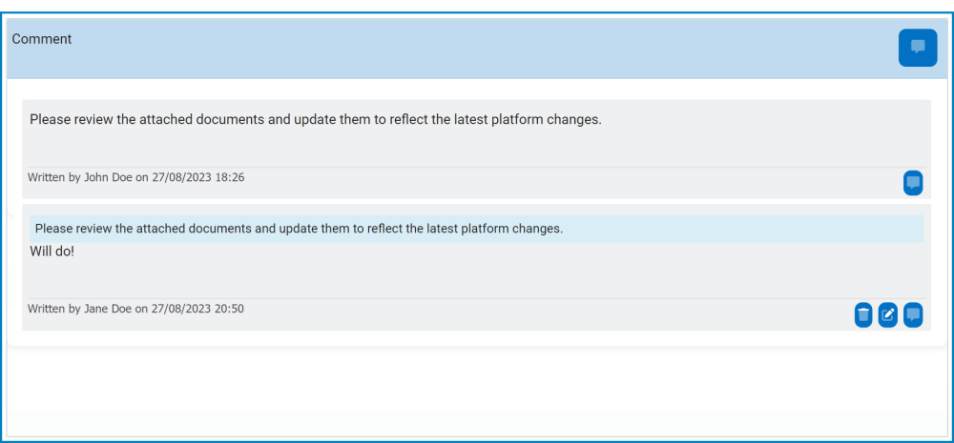Screen dimensions: 954x443
Task: Click the add comment button in header
Action: [x=917, y=48]
